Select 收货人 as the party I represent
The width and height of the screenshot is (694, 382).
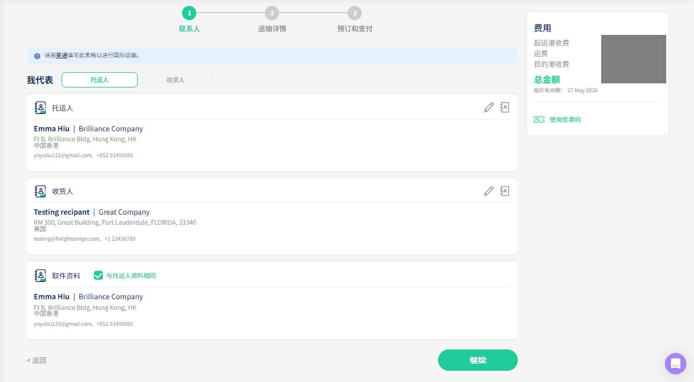[175, 80]
